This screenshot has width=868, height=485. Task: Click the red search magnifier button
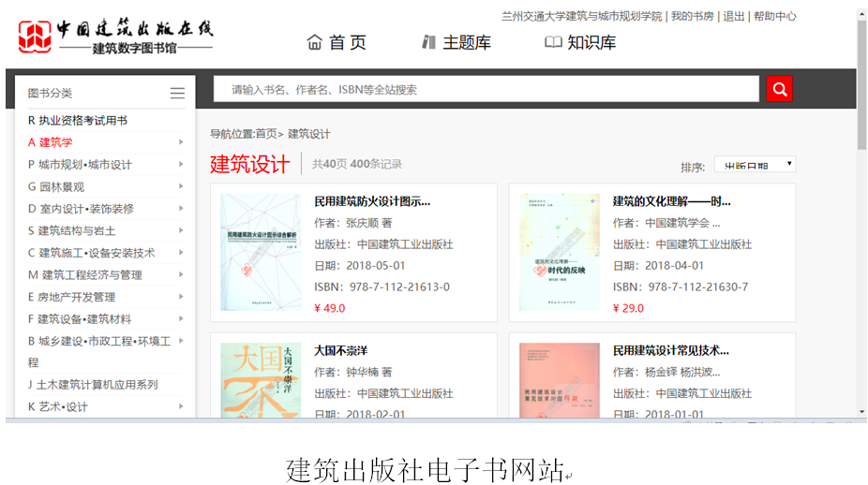(x=779, y=89)
